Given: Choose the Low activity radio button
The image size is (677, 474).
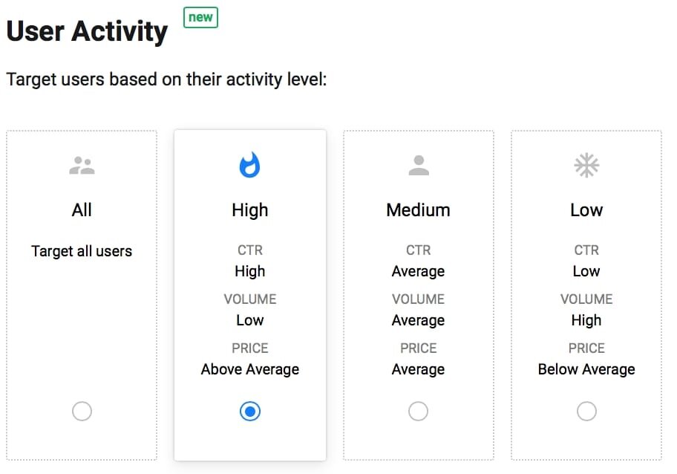Looking at the screenshot, I should click(586, 411).
